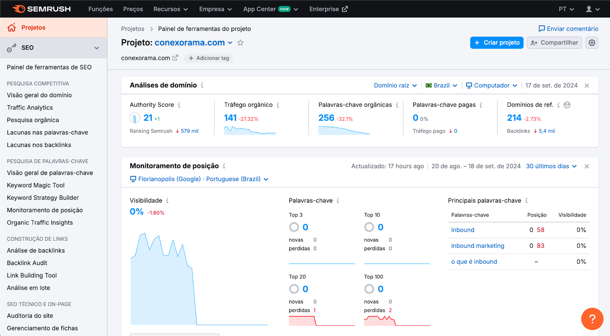This screenshot has width=610, height=336.
Task: Show info icon beside Palavras-chave orgânicas
Action: (x=397, y=105)
